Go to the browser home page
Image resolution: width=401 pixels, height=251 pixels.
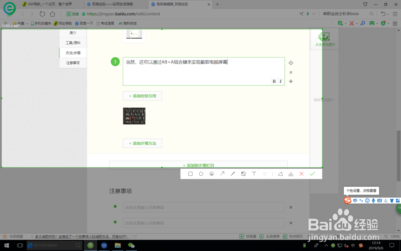coord(53,14)
